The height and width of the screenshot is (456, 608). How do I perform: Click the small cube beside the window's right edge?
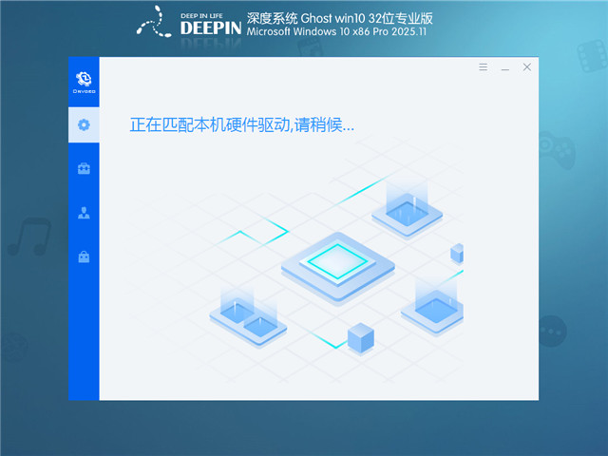coord(457,253)
